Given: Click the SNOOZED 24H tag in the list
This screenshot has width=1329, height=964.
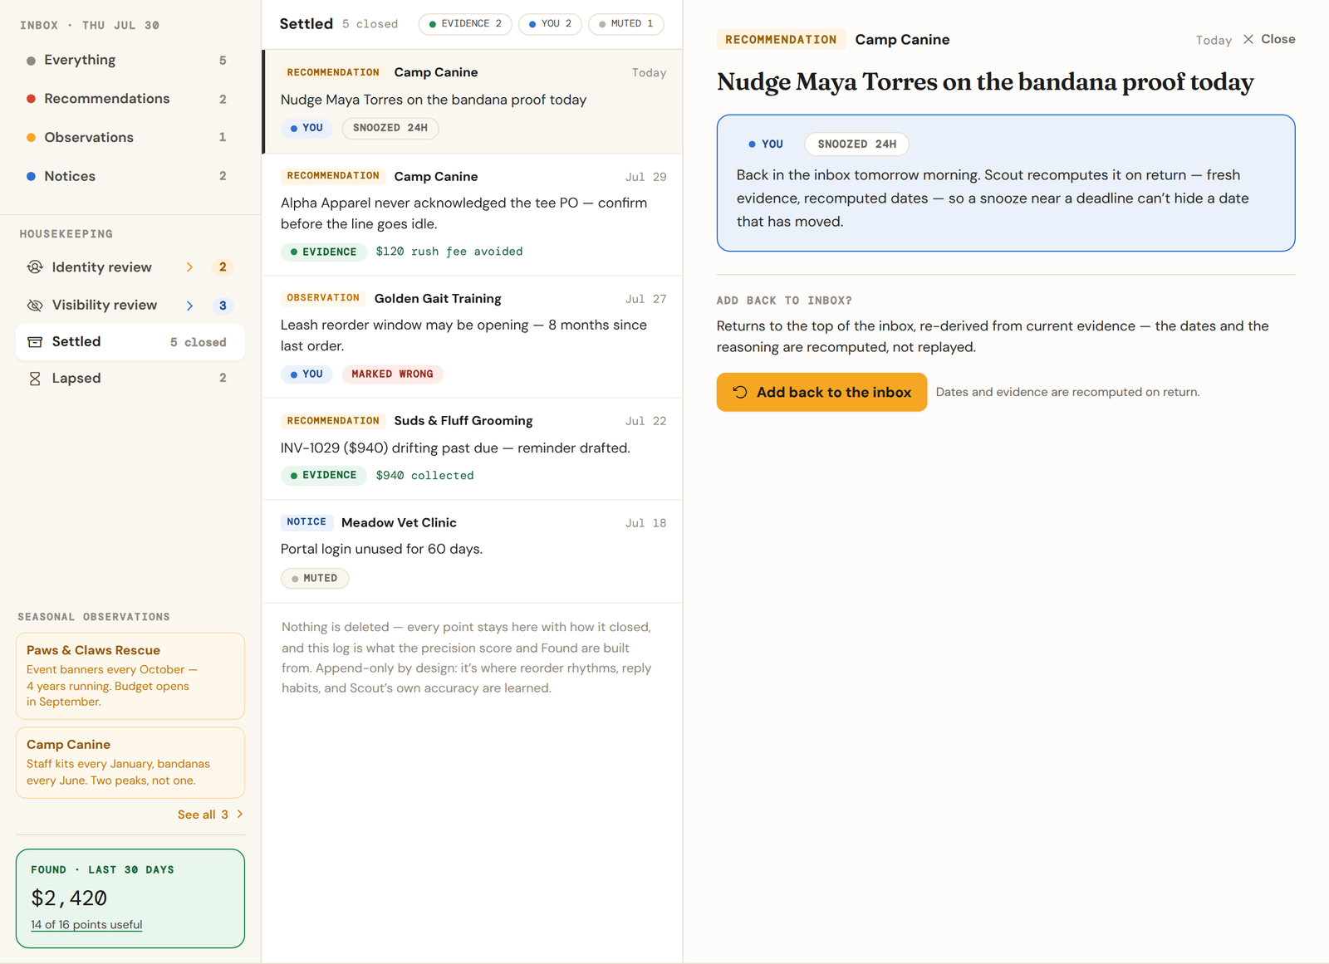Looking at the screenshot, I should [x=390, y=128].
